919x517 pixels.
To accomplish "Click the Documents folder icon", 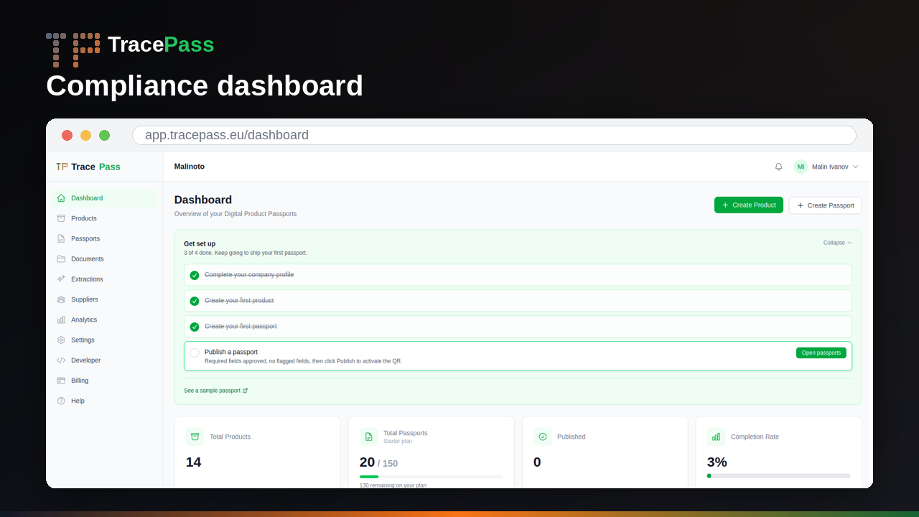I will click(61, 258).
